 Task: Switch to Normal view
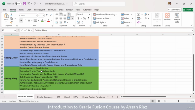click(x=153, y=101)
